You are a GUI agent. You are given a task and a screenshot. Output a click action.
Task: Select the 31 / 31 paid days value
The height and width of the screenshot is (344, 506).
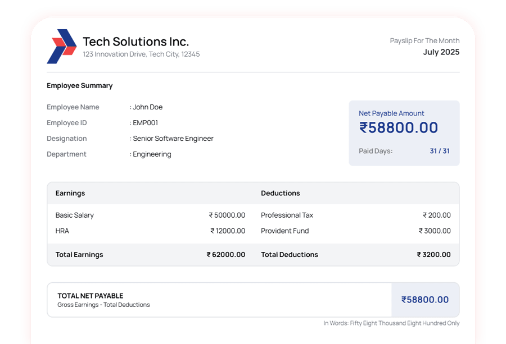(x=440, y=151)
